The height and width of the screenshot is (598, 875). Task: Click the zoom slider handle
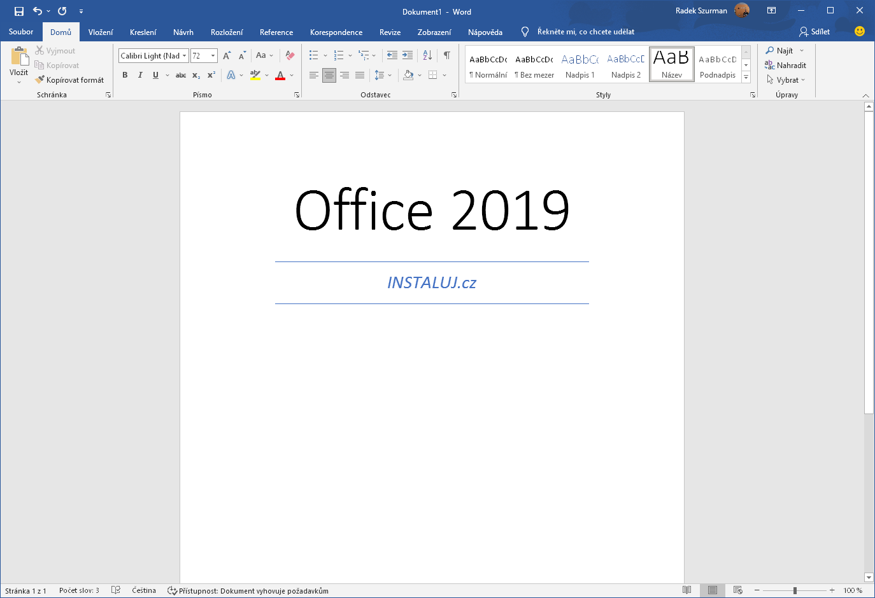pyautogui.click(x=795, y=590)
